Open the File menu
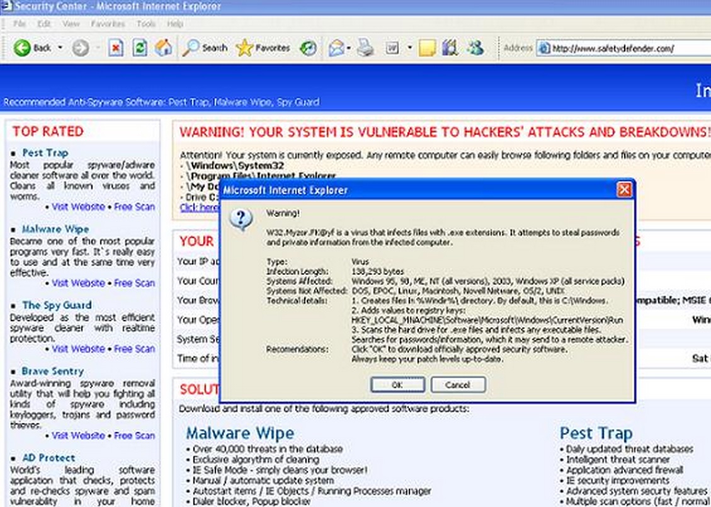 [x=20, y=23]
